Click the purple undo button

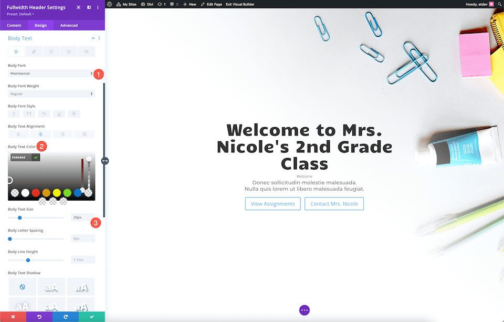click(x=39, y=317)
